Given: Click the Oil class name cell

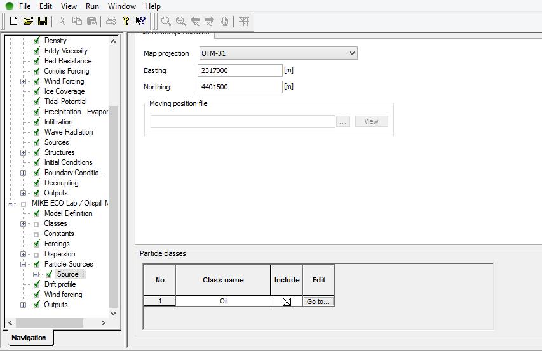Looking at the screenshot, I should tap(223, 301).
